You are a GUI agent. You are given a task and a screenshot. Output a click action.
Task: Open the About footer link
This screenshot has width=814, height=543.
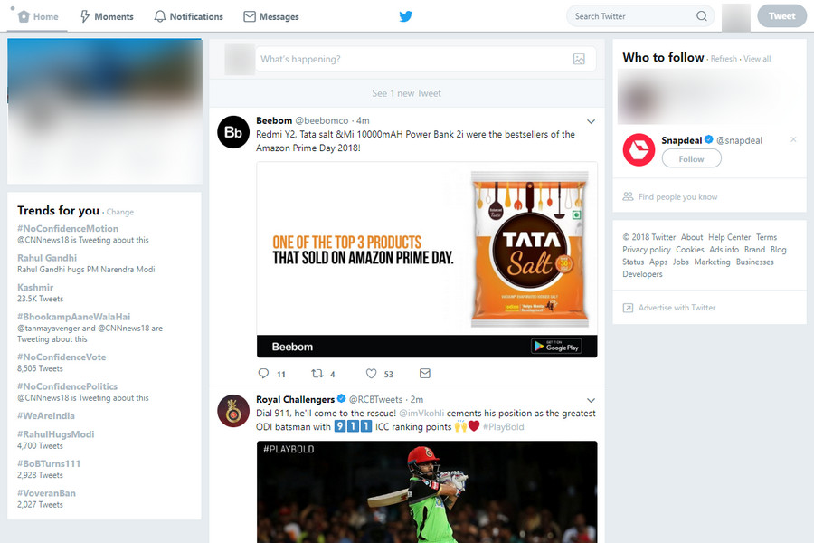tap(692, 237)
